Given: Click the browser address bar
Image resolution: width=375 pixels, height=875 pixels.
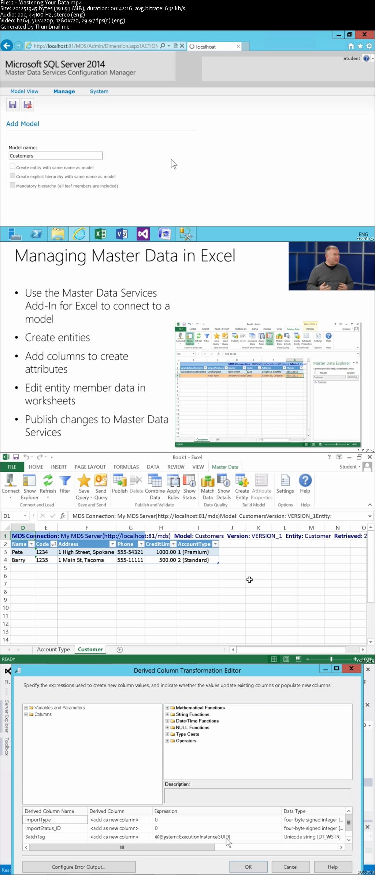Looking at the screenshot, I should (95, 46).
